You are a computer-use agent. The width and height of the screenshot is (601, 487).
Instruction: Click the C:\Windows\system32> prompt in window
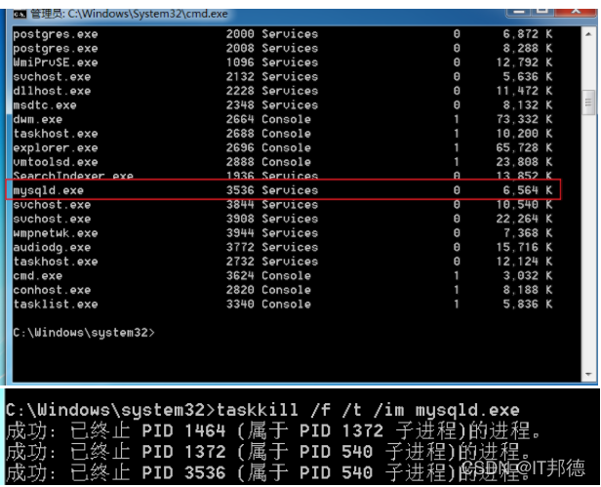(x=84, y=333)
